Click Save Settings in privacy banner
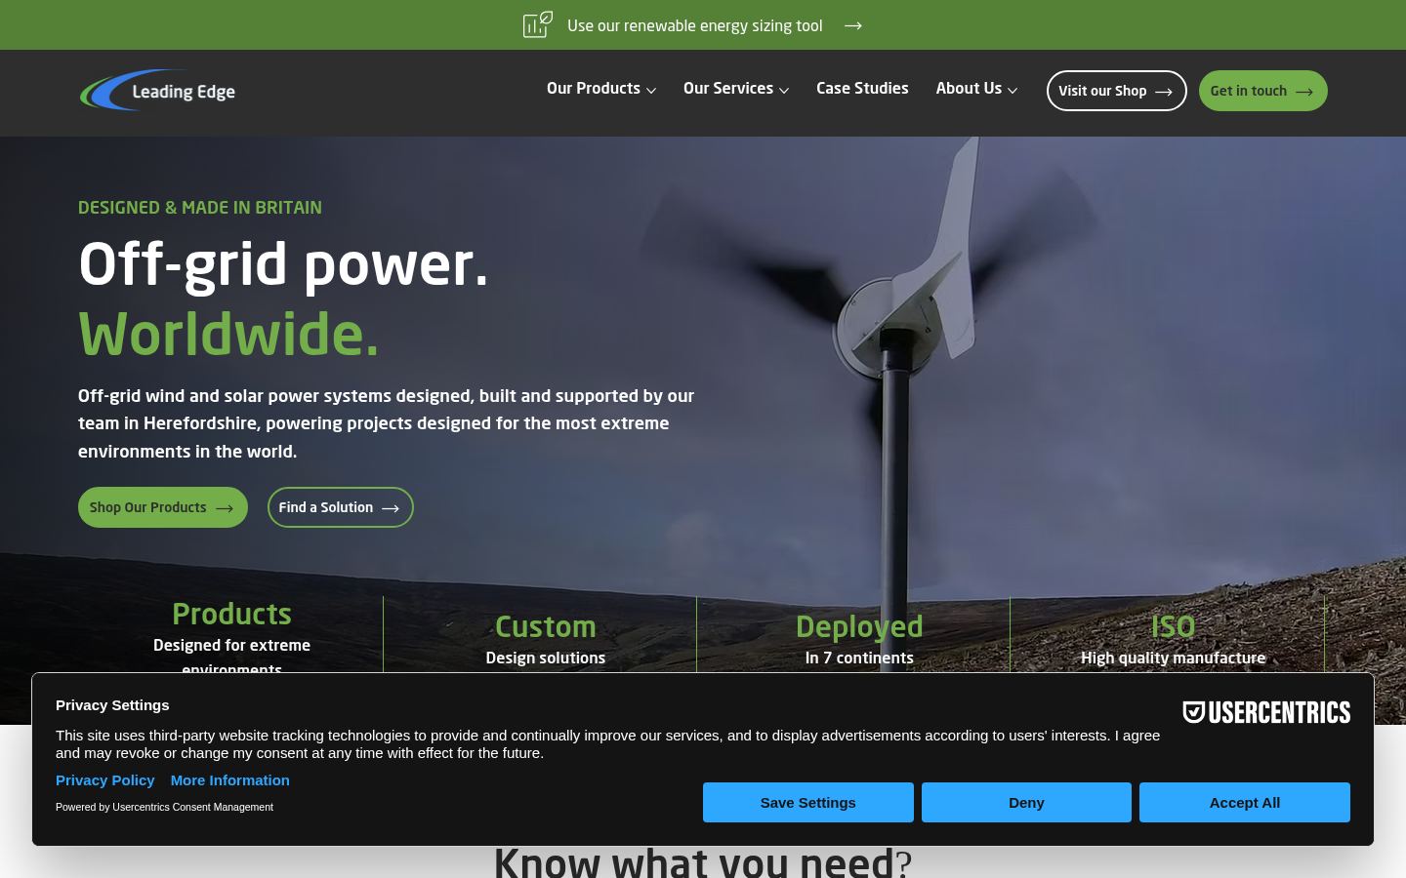Screen dimensions: 1406x878 [x=808, y=802]
